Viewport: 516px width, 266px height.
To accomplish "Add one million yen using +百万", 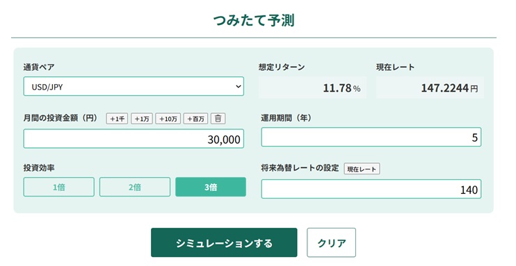I will point(195,118).
